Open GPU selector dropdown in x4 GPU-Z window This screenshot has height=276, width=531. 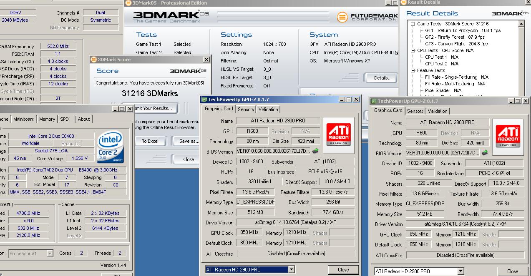(461, 271)
